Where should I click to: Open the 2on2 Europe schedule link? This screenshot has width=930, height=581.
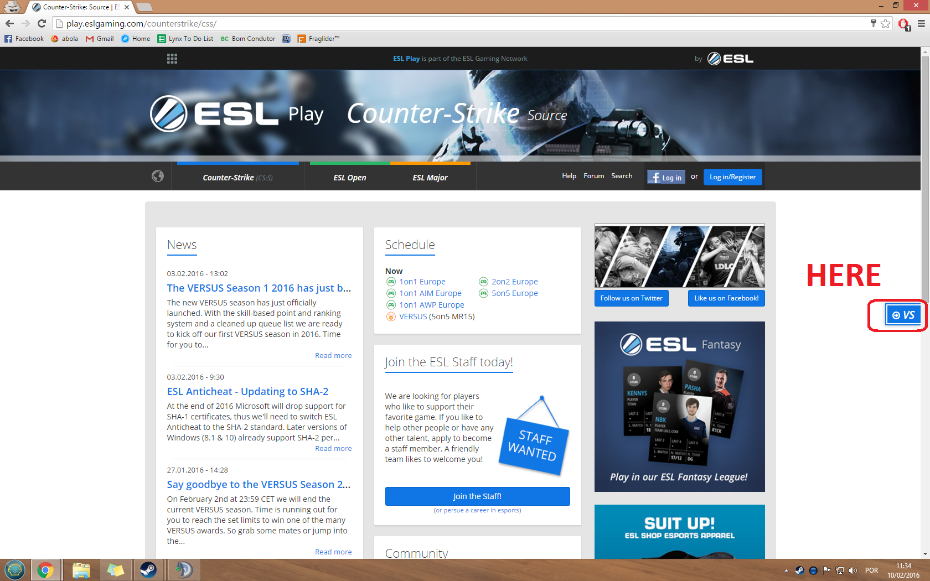click(x=515, y=282)
